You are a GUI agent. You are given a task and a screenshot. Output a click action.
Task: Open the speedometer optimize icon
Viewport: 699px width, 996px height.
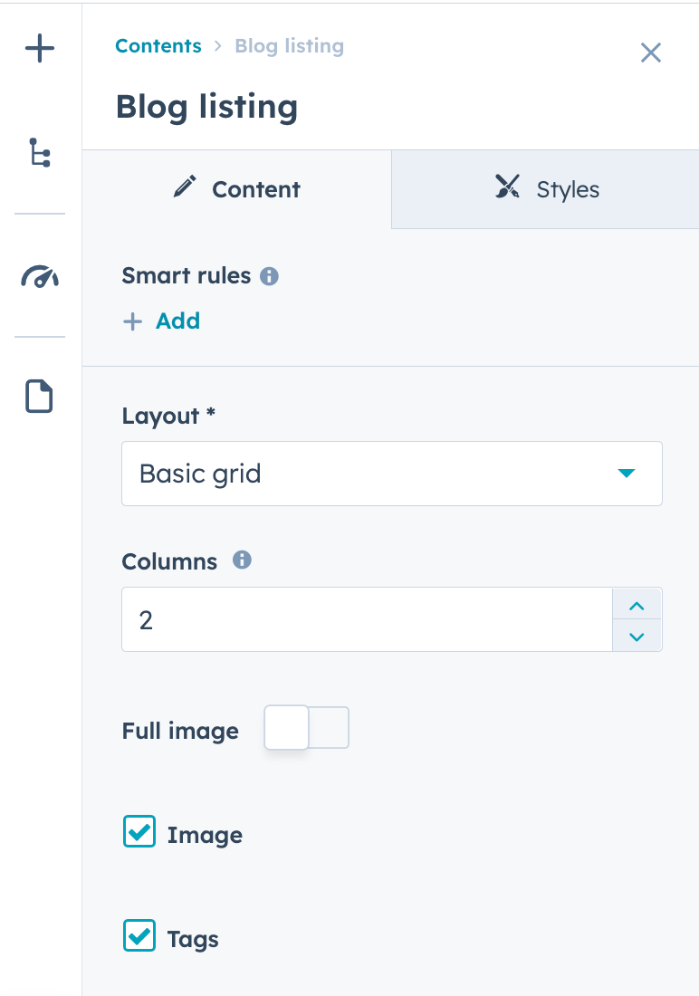(x=40, y=275)
